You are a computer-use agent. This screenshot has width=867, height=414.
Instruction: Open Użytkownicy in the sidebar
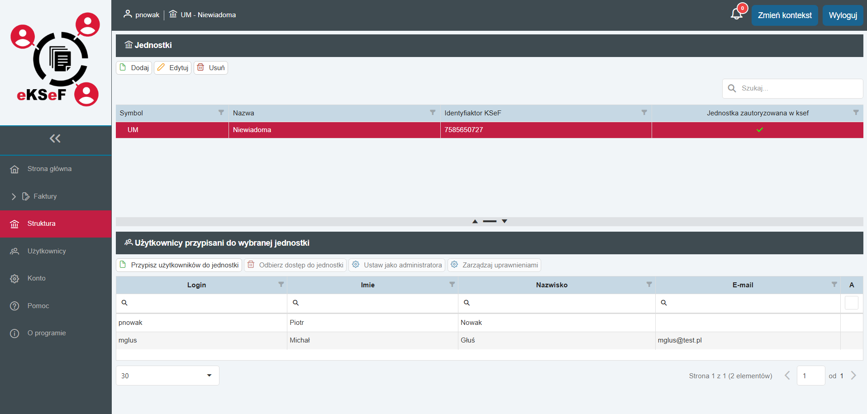[x=47, y=251]
